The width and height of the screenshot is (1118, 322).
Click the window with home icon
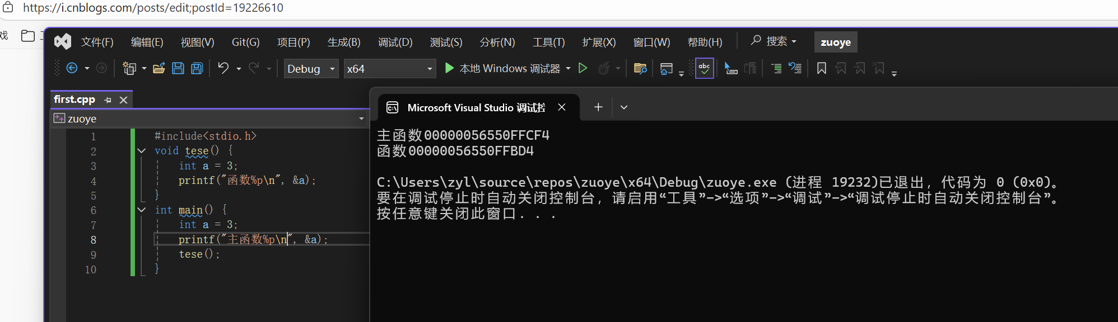(x=666, y=68)
